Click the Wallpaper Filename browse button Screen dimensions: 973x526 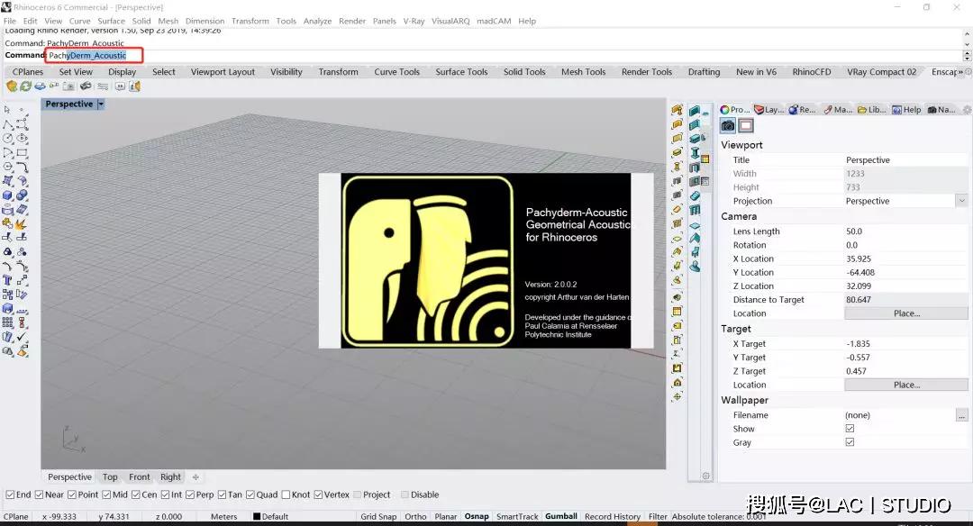(x=961, y=415)
